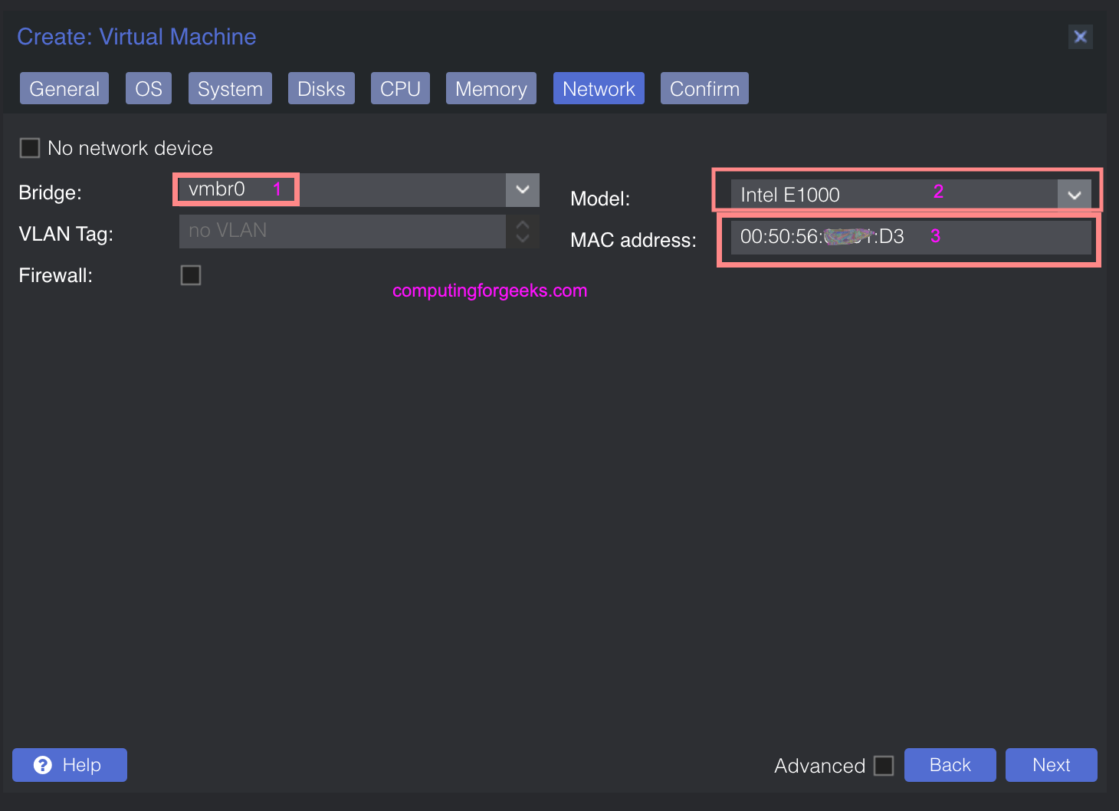Click the Next button
1119x811 pixels.
pyautogui.click(x=1051, y=764)
